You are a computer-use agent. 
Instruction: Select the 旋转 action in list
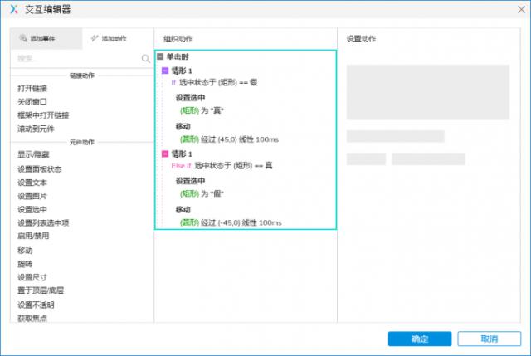[x=25, y=263]
